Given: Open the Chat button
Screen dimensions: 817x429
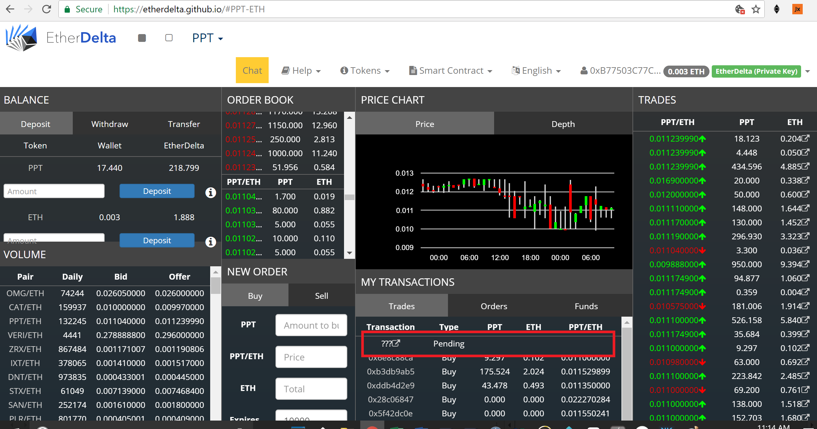Looking at the screenshot, I should pyautogui.click(x=252, y=70).
